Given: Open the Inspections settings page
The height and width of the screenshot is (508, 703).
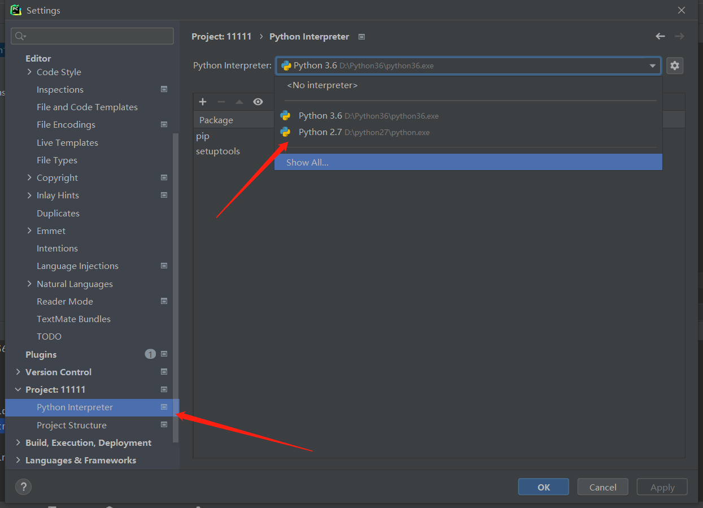Looking at the screenshot, I should (x=60, y=89).
